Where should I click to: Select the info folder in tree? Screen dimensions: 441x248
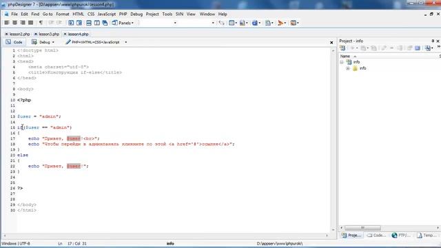click(x=363, y=68)
